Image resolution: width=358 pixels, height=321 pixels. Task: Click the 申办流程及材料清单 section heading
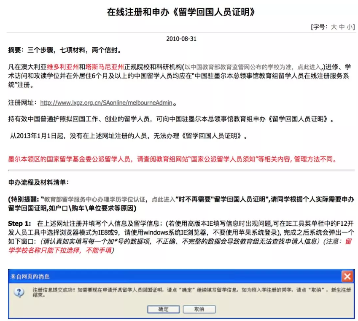pos(38,183)
